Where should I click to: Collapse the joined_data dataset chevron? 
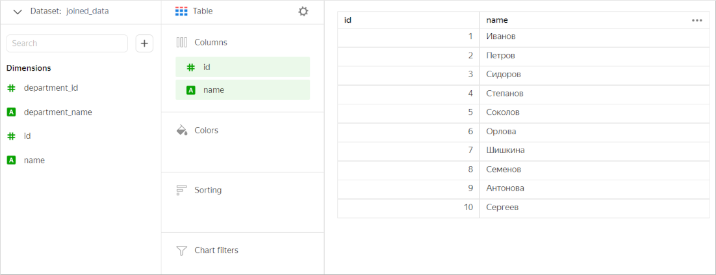click(x=18, y=12)
